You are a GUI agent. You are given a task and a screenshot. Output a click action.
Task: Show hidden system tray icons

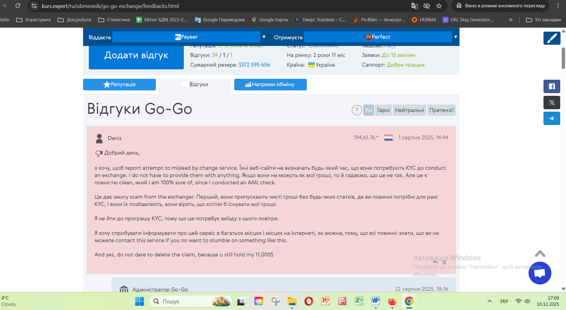tap(490, 301)
